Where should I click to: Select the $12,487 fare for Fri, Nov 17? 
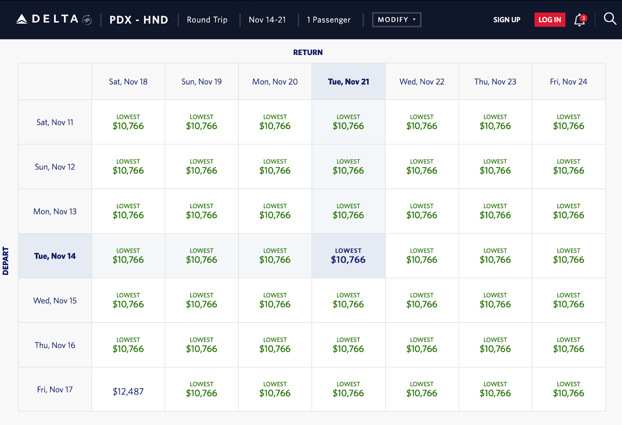tap(128, 391)
